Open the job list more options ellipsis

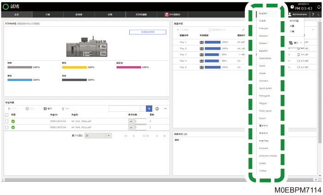pos(165,109)
